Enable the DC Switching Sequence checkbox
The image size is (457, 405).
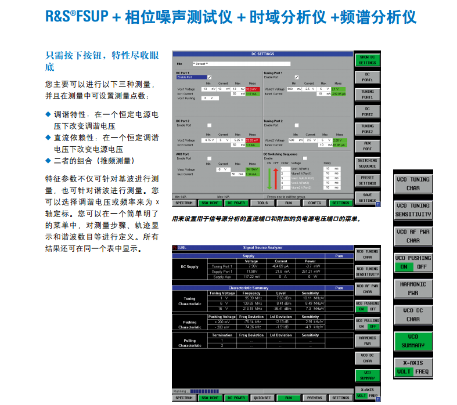tap(305, 158)
